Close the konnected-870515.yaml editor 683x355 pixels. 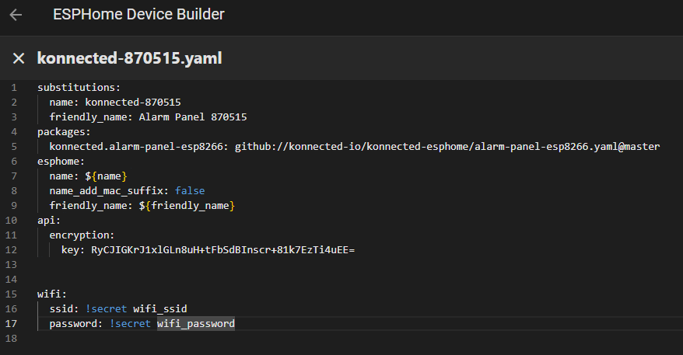[19, 58]
